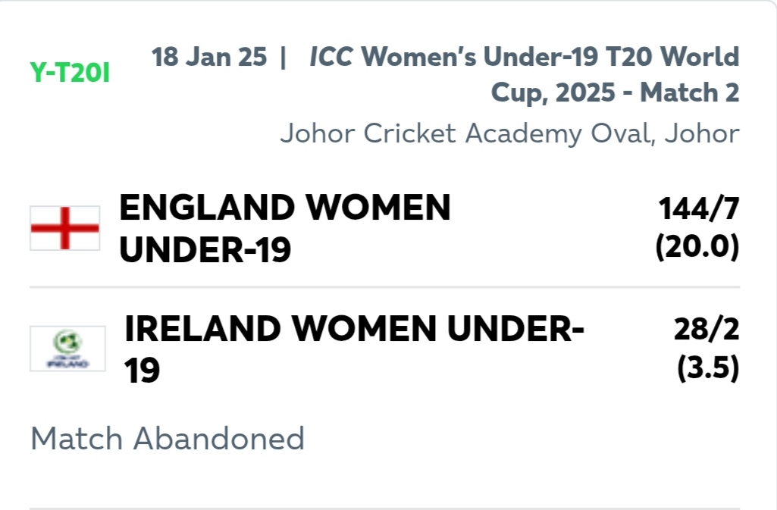The width and height of the screenshot is (777, 510).
Task: Click the word UNDER-19 under England Women
Action: point(205,250)
